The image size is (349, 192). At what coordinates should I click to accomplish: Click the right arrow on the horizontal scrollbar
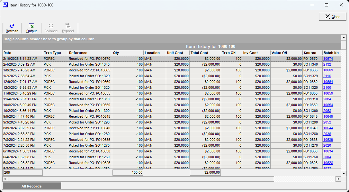338,179
